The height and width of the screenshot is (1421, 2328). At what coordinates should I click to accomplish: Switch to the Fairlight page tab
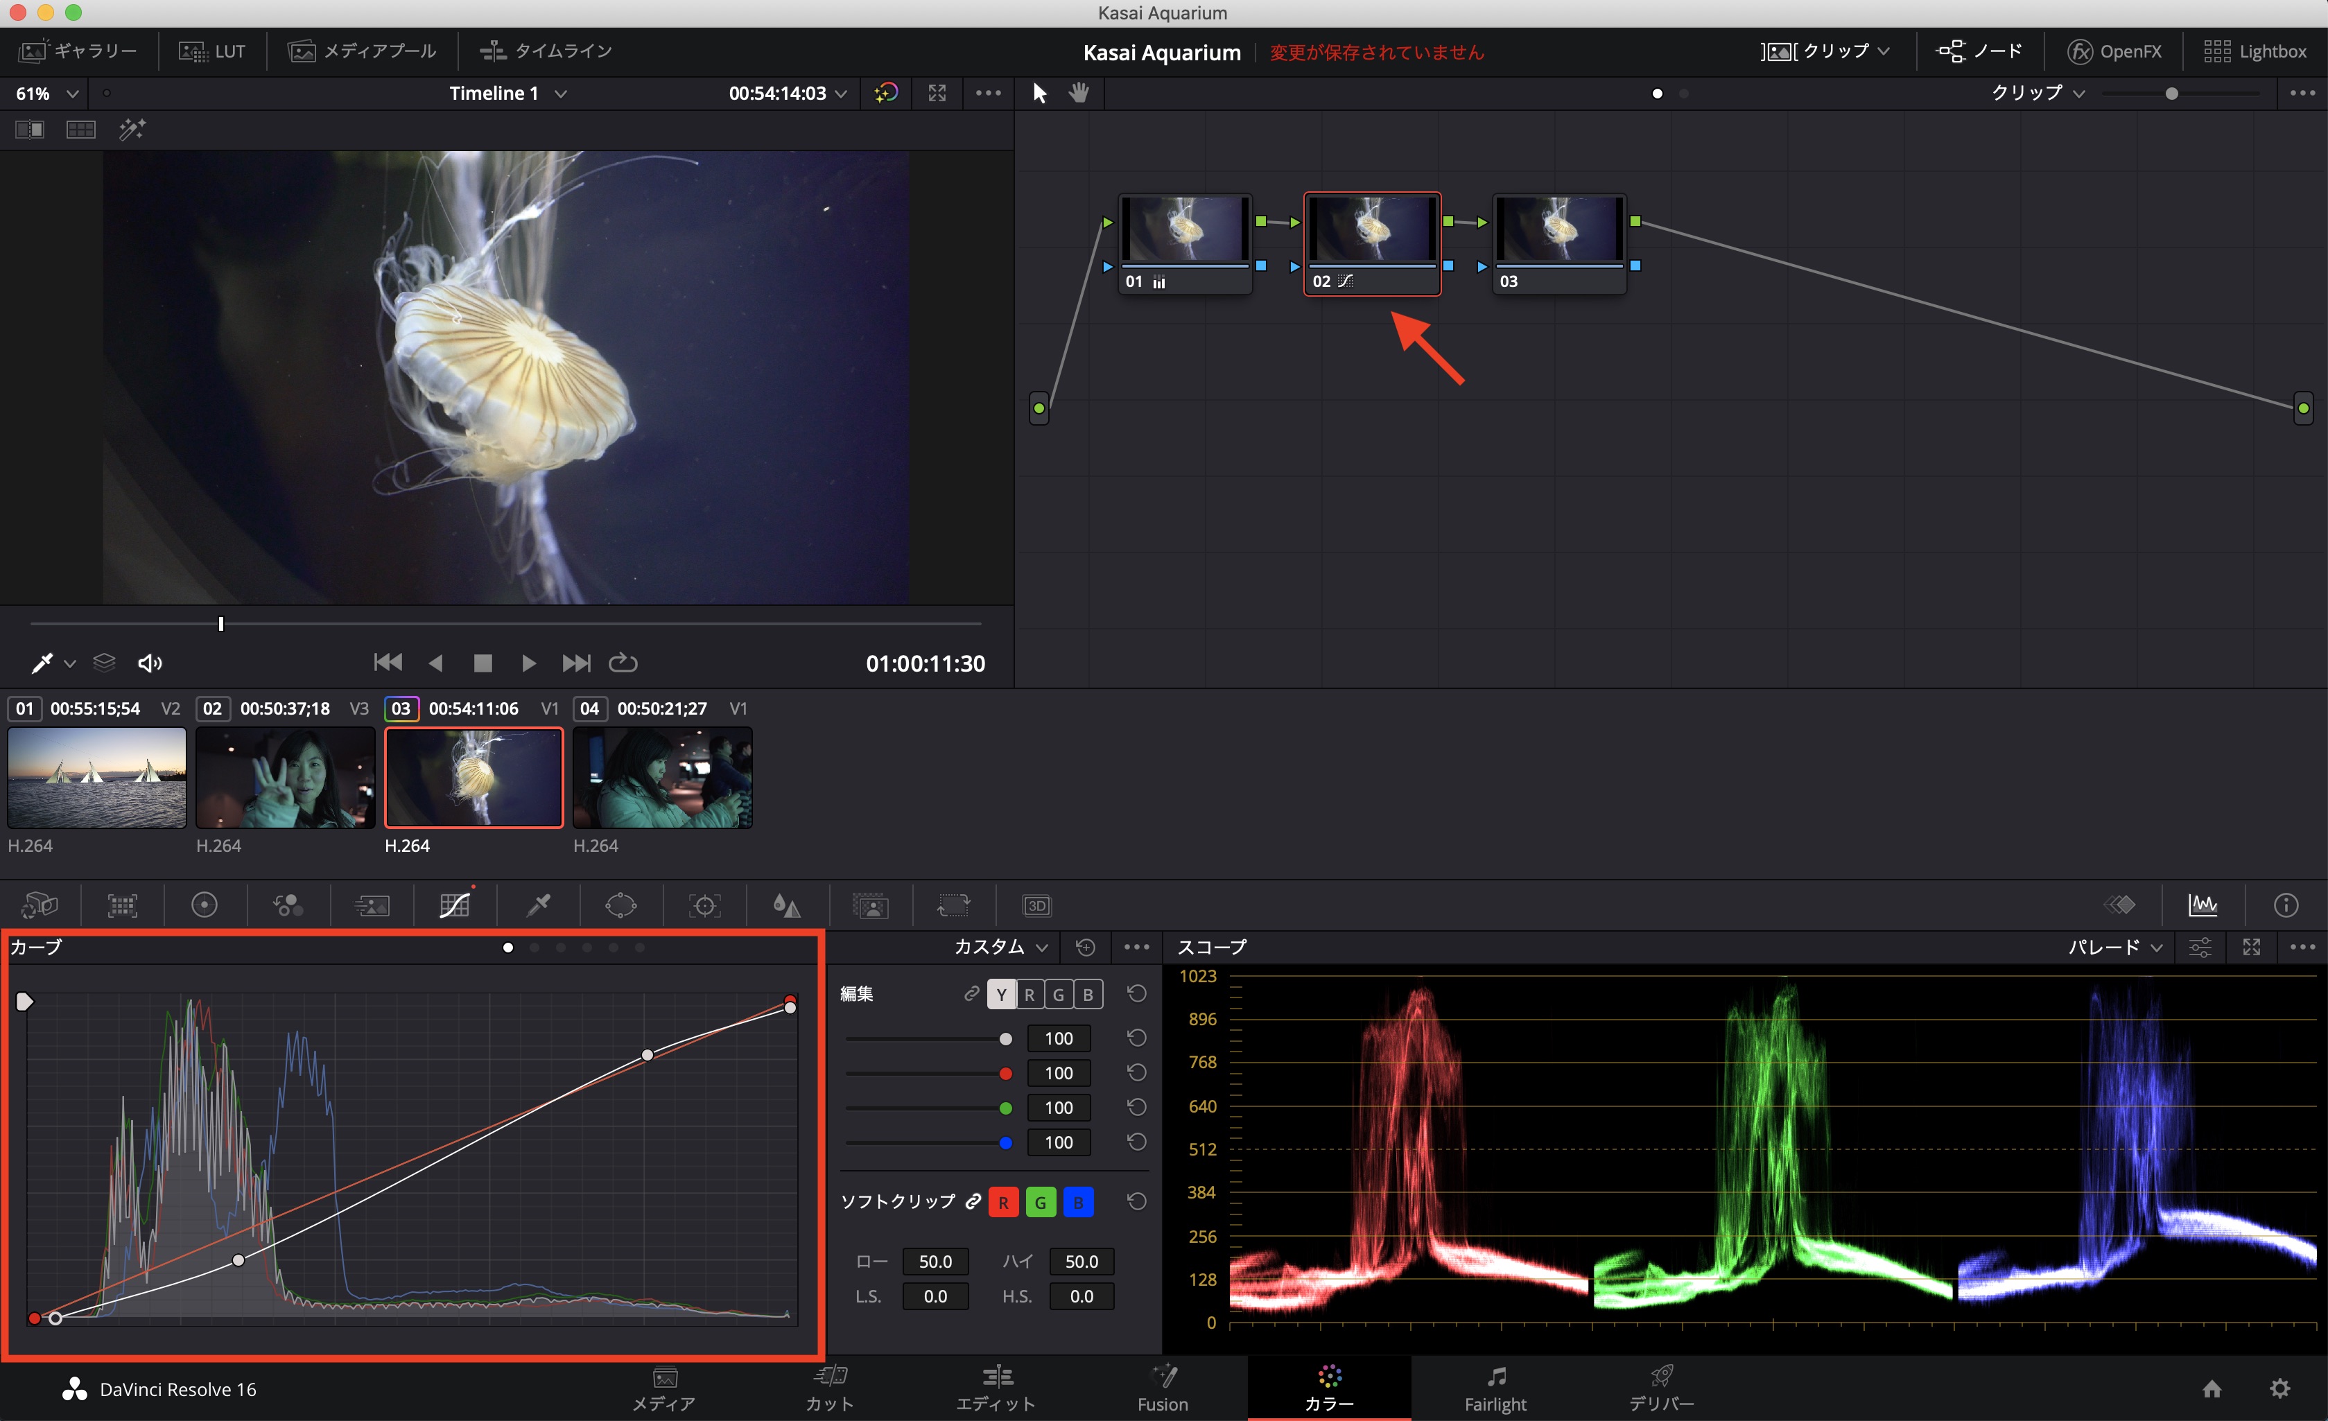click(1495, 1388)
